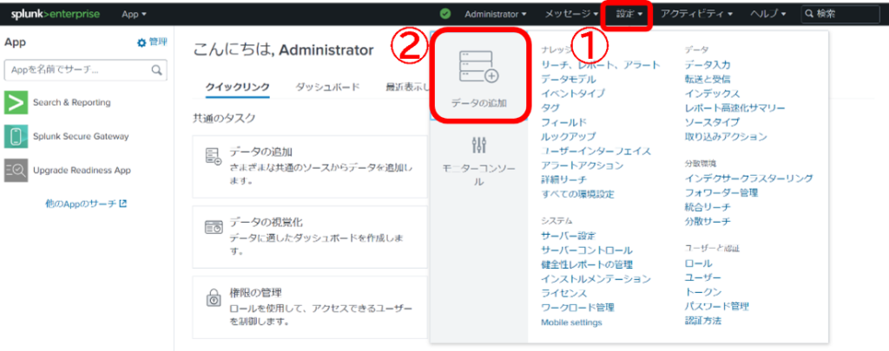The height and width of the screenshot is (351, 889).
Task: Click the magnifier icon in the app search box
Action: (x=156, y=70)
